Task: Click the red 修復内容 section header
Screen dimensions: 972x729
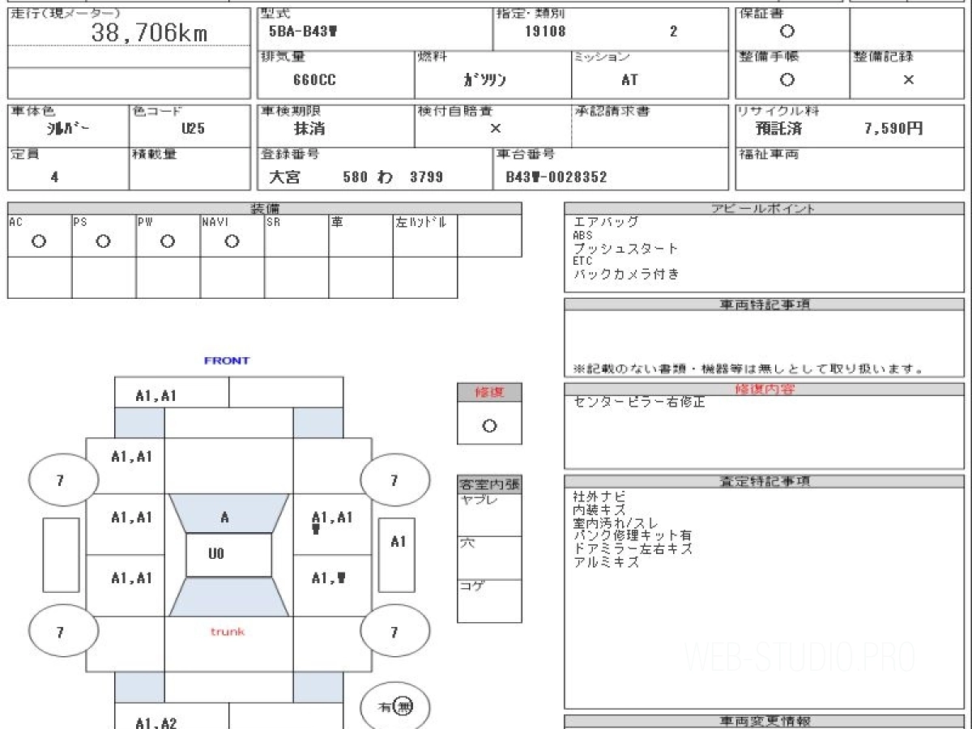Action: [x=765, y=390]
